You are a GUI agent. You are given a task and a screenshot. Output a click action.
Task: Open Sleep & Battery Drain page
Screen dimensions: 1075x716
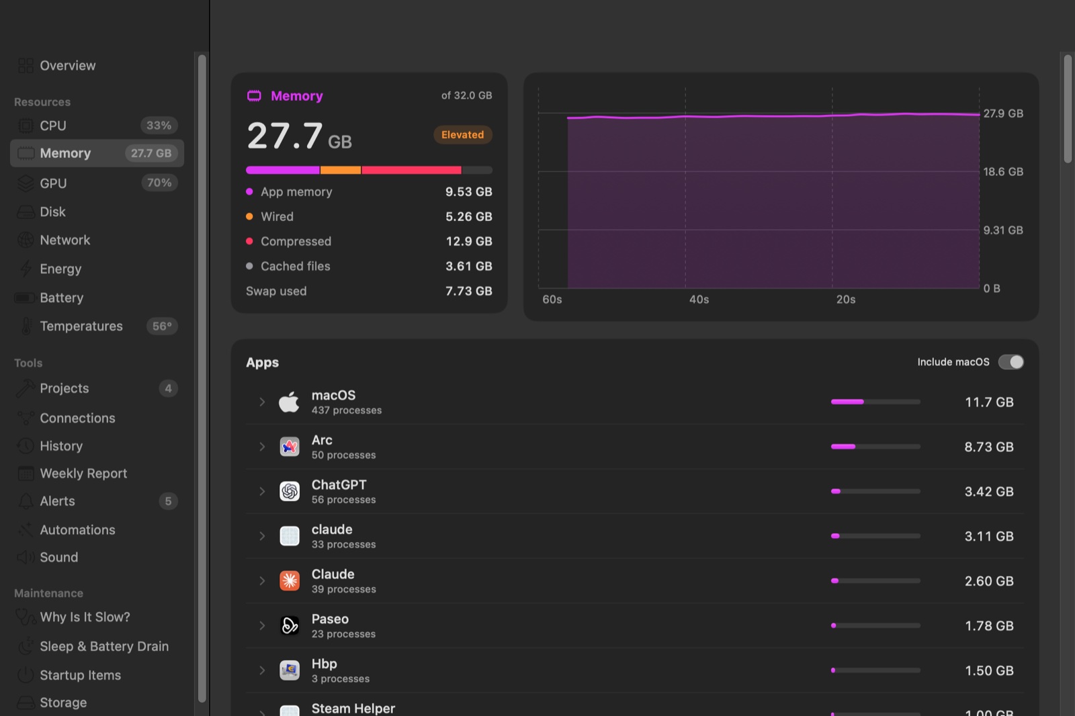[x=97, y=647]
